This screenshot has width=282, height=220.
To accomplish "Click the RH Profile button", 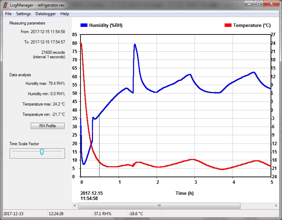I will click(47, 126).
